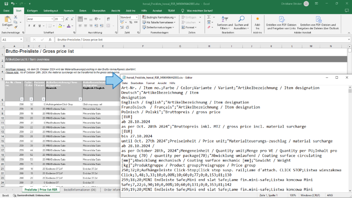Open Schriftart group dialog launcher
This screenshot has width=352, height=198.
(x=74, y=33)
